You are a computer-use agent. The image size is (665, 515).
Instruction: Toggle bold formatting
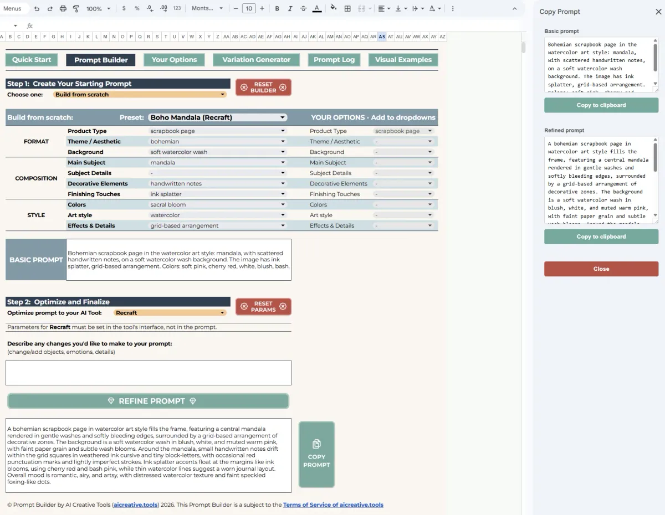(277, 9)
